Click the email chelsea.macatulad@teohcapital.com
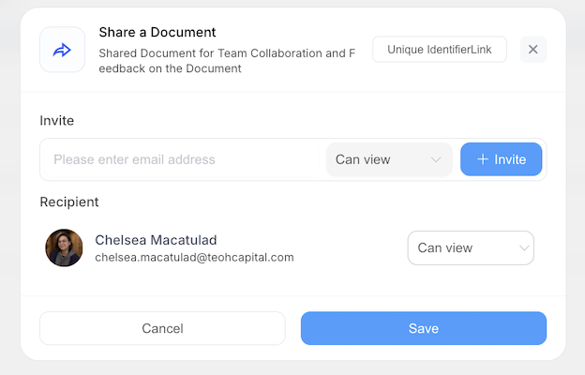This screenshot has height=375, width=585. click(x=194, y=258)
